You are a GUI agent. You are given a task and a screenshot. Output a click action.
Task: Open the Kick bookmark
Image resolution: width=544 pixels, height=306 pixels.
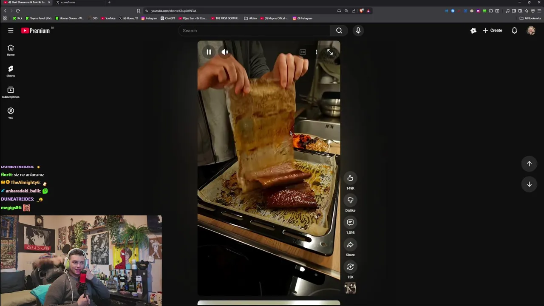click(x=18, y=18)
